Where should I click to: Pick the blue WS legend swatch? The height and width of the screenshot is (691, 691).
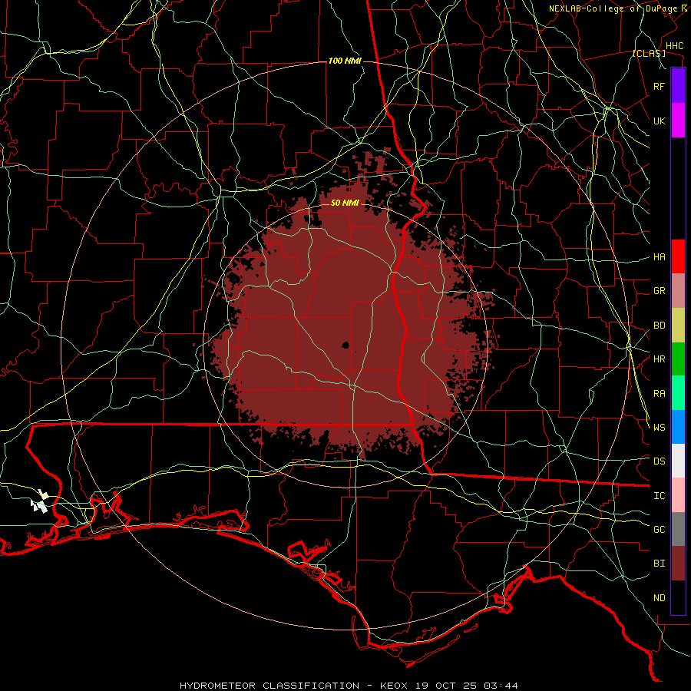(678, 427)
